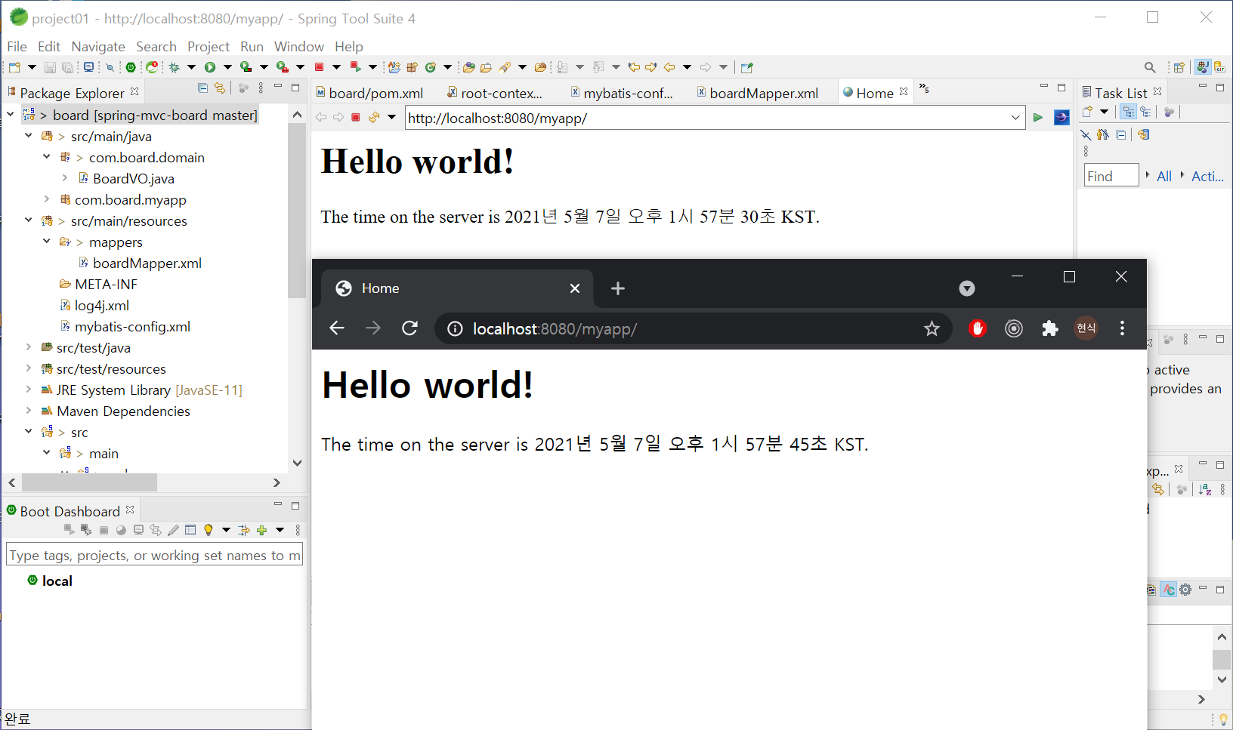Screen dimensions: 1233x730
Task: Expand BoardVO.java node
Action: (65, 178)
